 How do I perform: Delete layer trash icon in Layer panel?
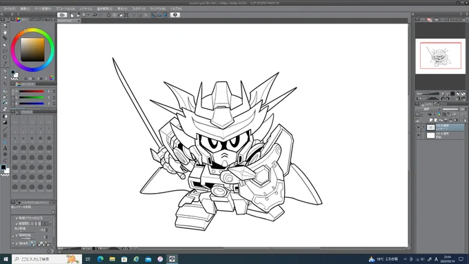point(465,120)
